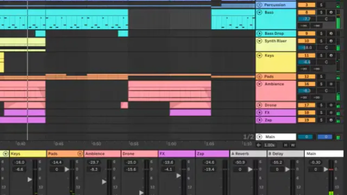The height and width of the screenshot is (195, 347).
Task: Click the W optimize width button
Action: [x=293, y=145]
